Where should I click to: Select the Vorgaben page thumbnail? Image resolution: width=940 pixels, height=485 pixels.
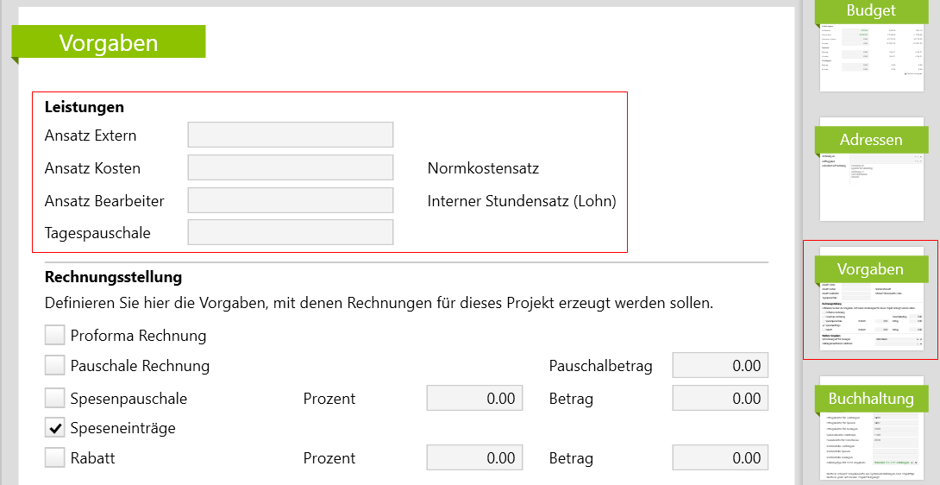pos(870,302)
